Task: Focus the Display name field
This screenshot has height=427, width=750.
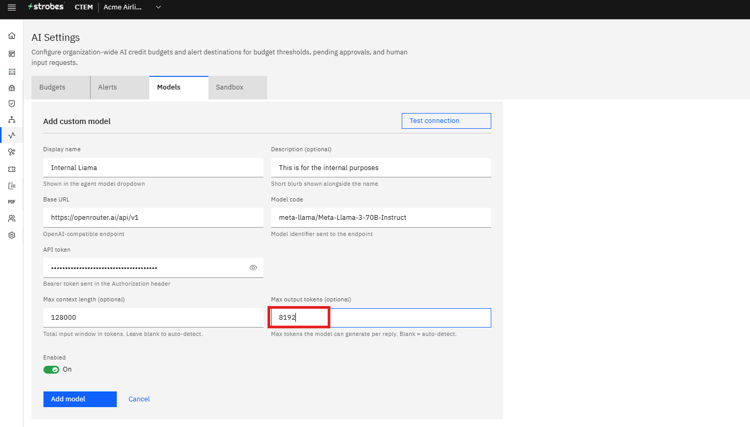Action: pyautogui.click(x=153, y=167)
